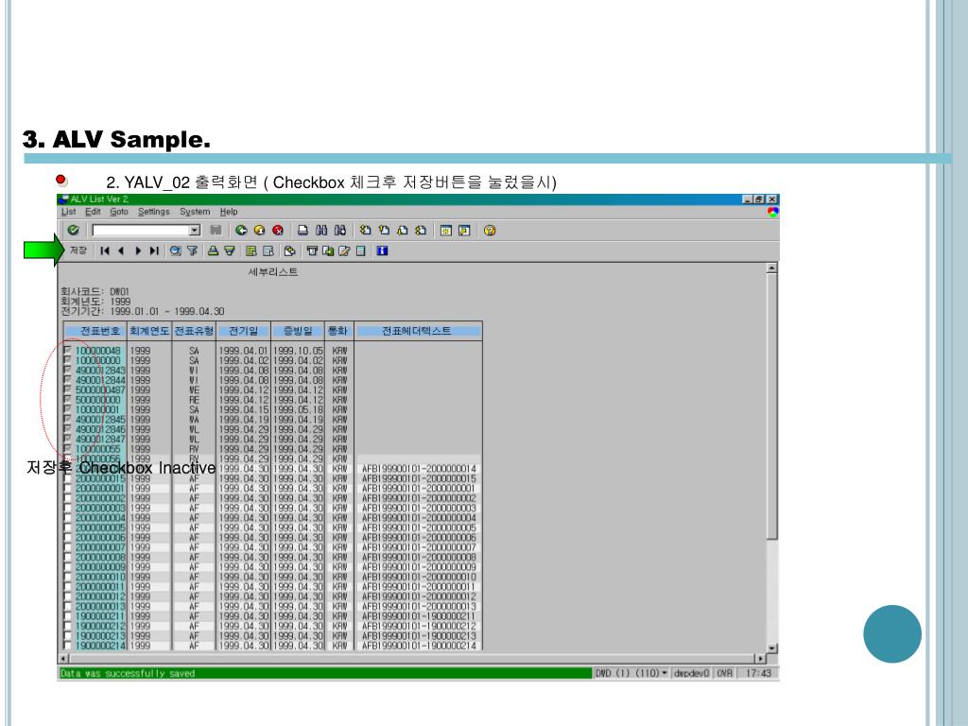The height and width of the screenshot is (726, 968).
Task: Click the Change Layout pencil icon
Action: [x=344, y=251]
